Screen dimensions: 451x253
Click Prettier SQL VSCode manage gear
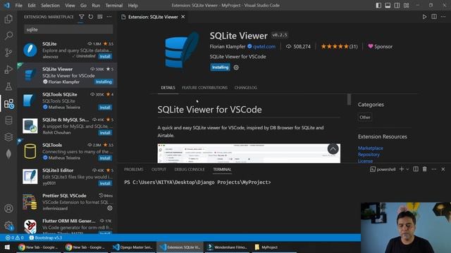click(110, 208)
